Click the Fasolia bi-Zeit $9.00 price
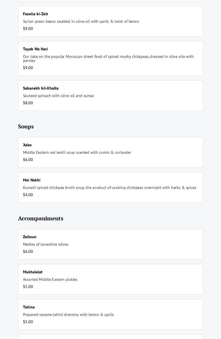Viewport: 221px width, 339px height. (x=28, y=29)
